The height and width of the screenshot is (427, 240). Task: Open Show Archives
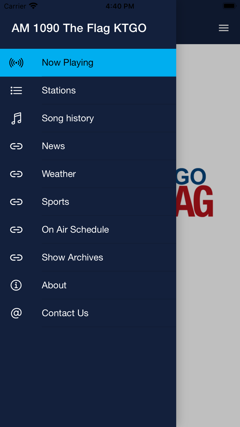pos(72,257)
